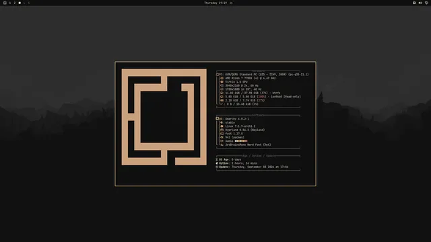Click the disk icon beside iso9660 line
This screenshot has height=242, width=431.
[x=222, y=97]
